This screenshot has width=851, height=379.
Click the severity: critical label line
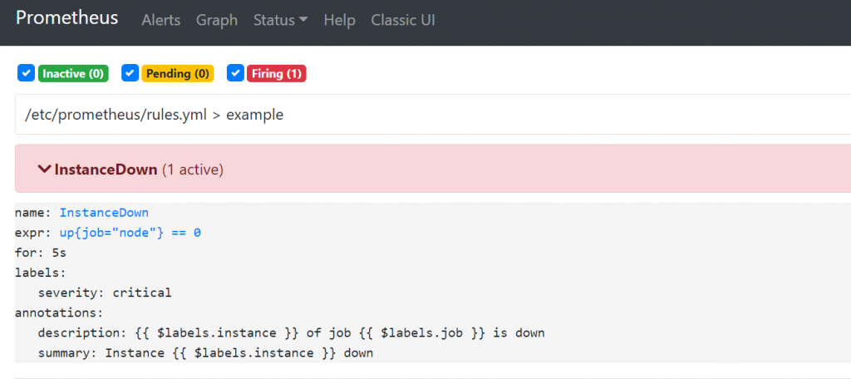click(x=105, y=293)
